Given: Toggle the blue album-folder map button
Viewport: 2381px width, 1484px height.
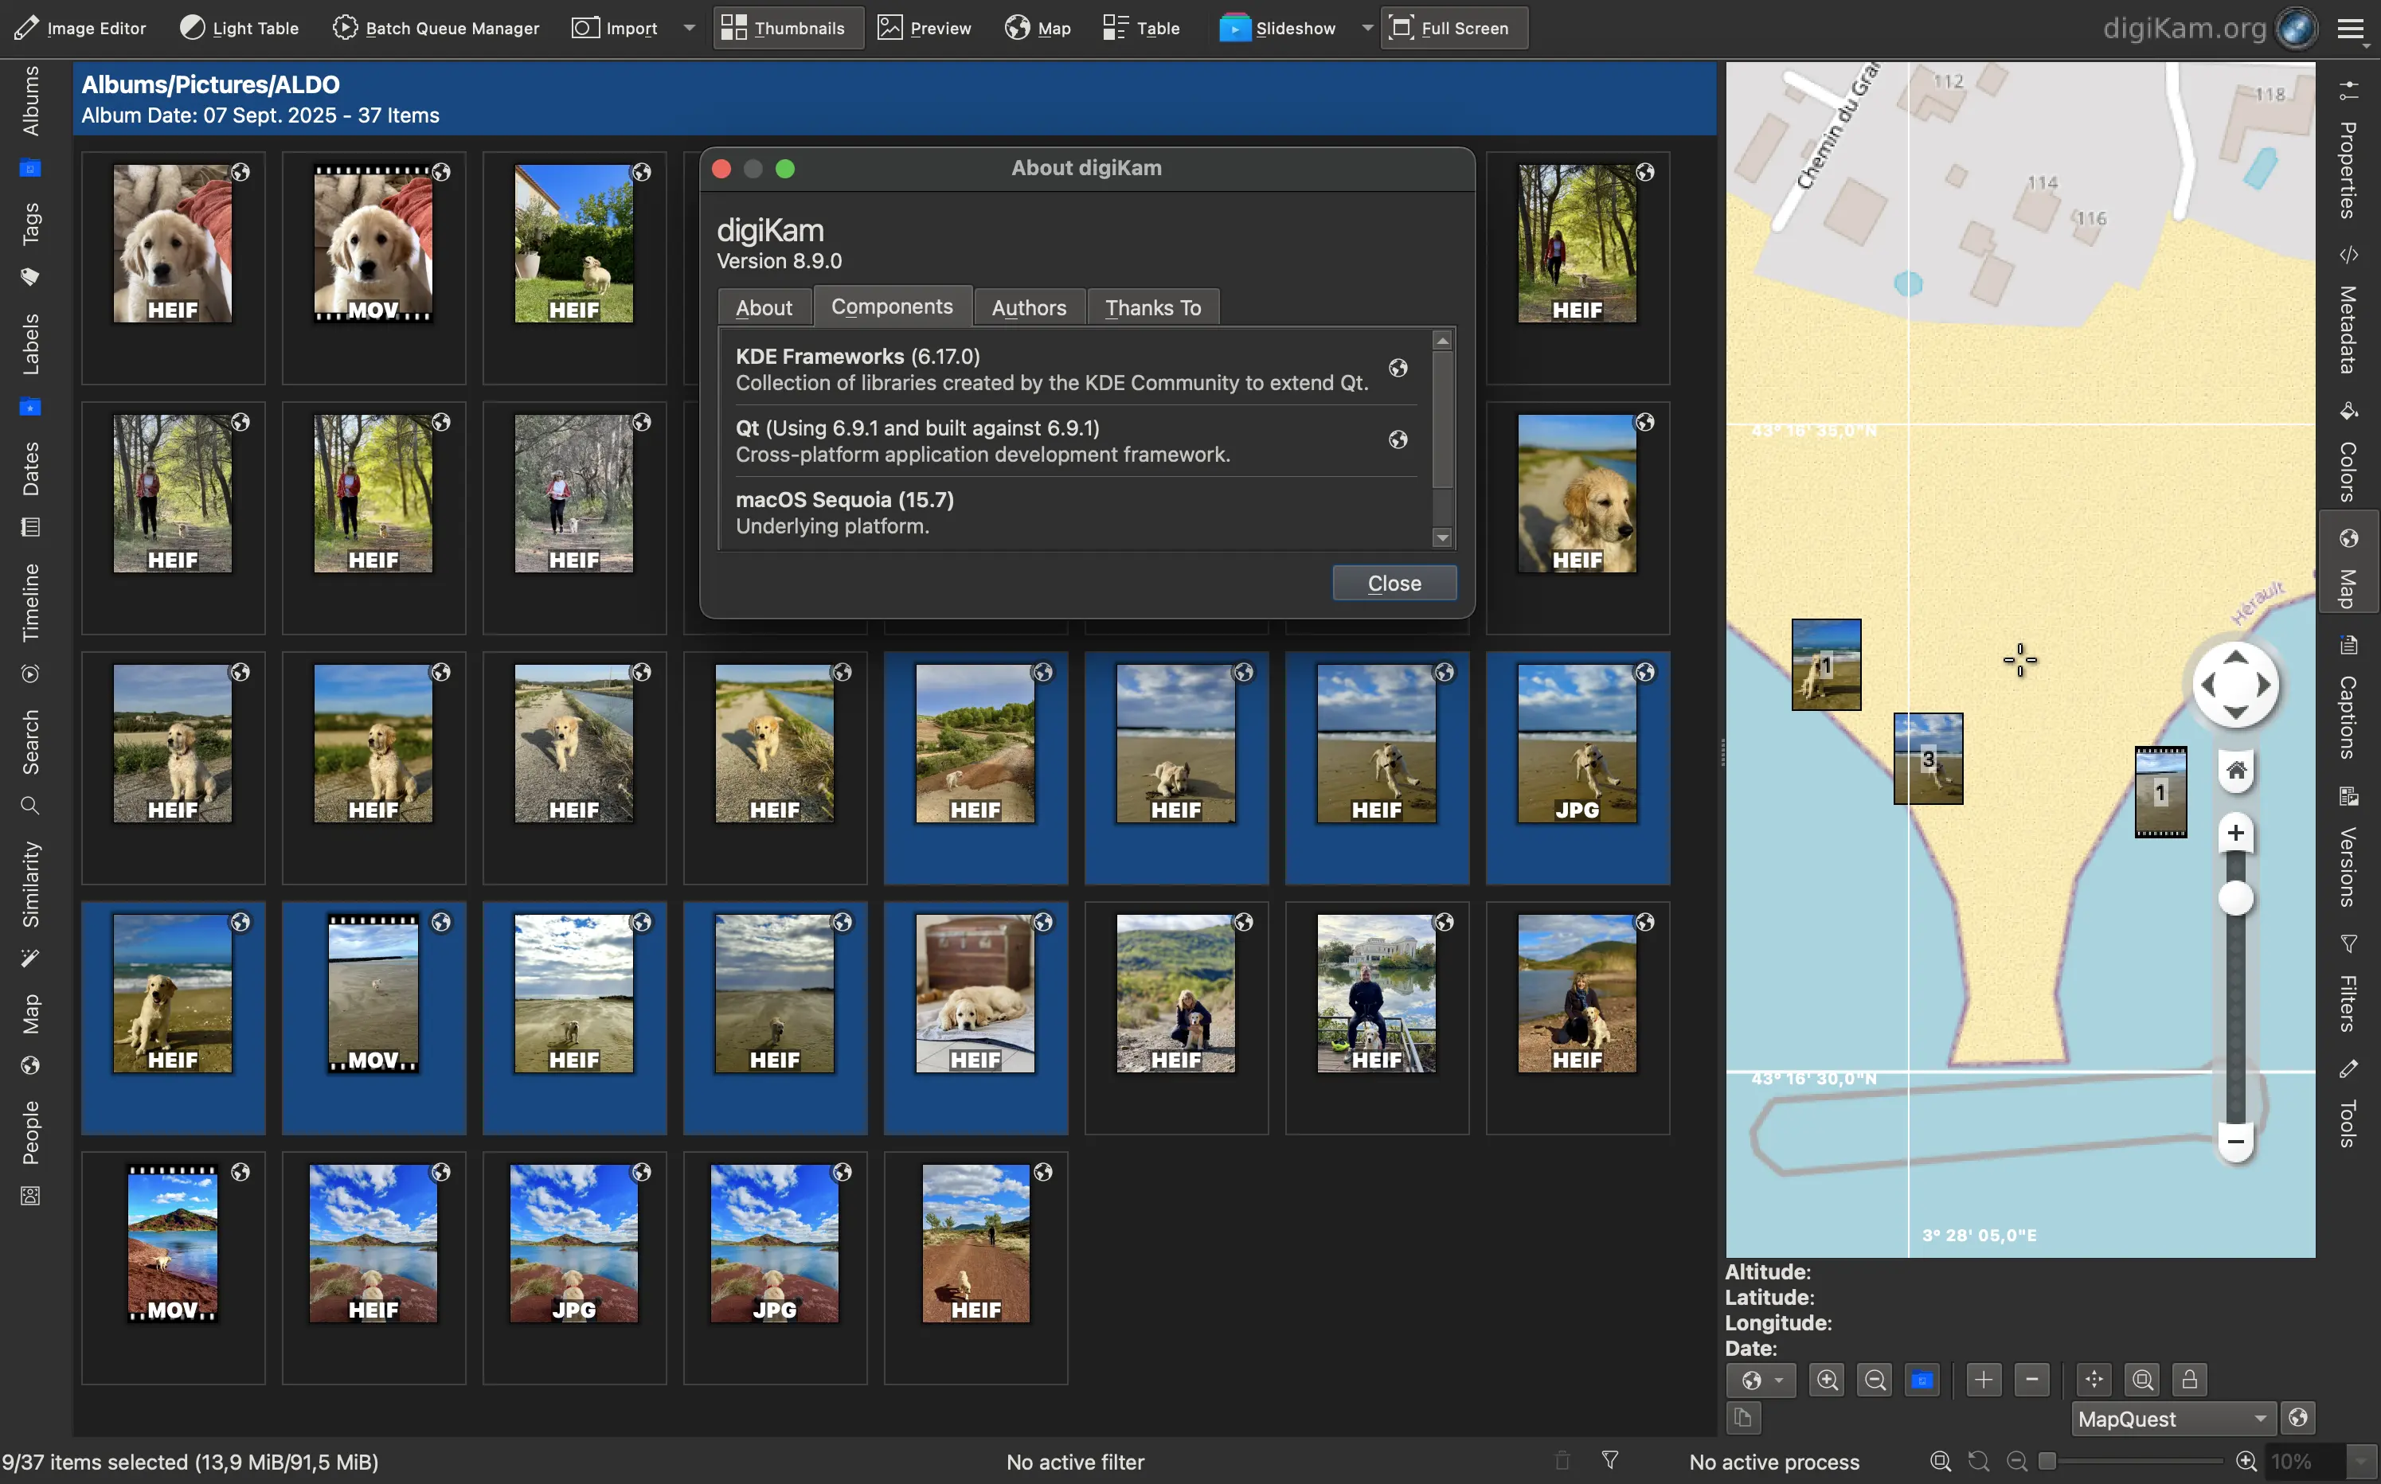Looking at the screenshot, I should pyautogui.click(x=1922, y=1380).
